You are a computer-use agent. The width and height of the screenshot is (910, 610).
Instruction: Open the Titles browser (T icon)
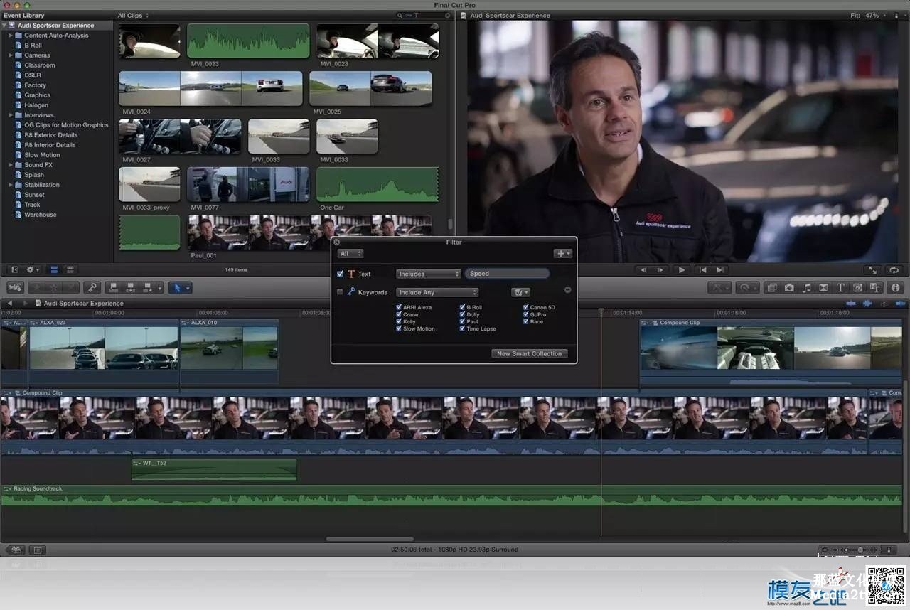[x=840, y=288]
